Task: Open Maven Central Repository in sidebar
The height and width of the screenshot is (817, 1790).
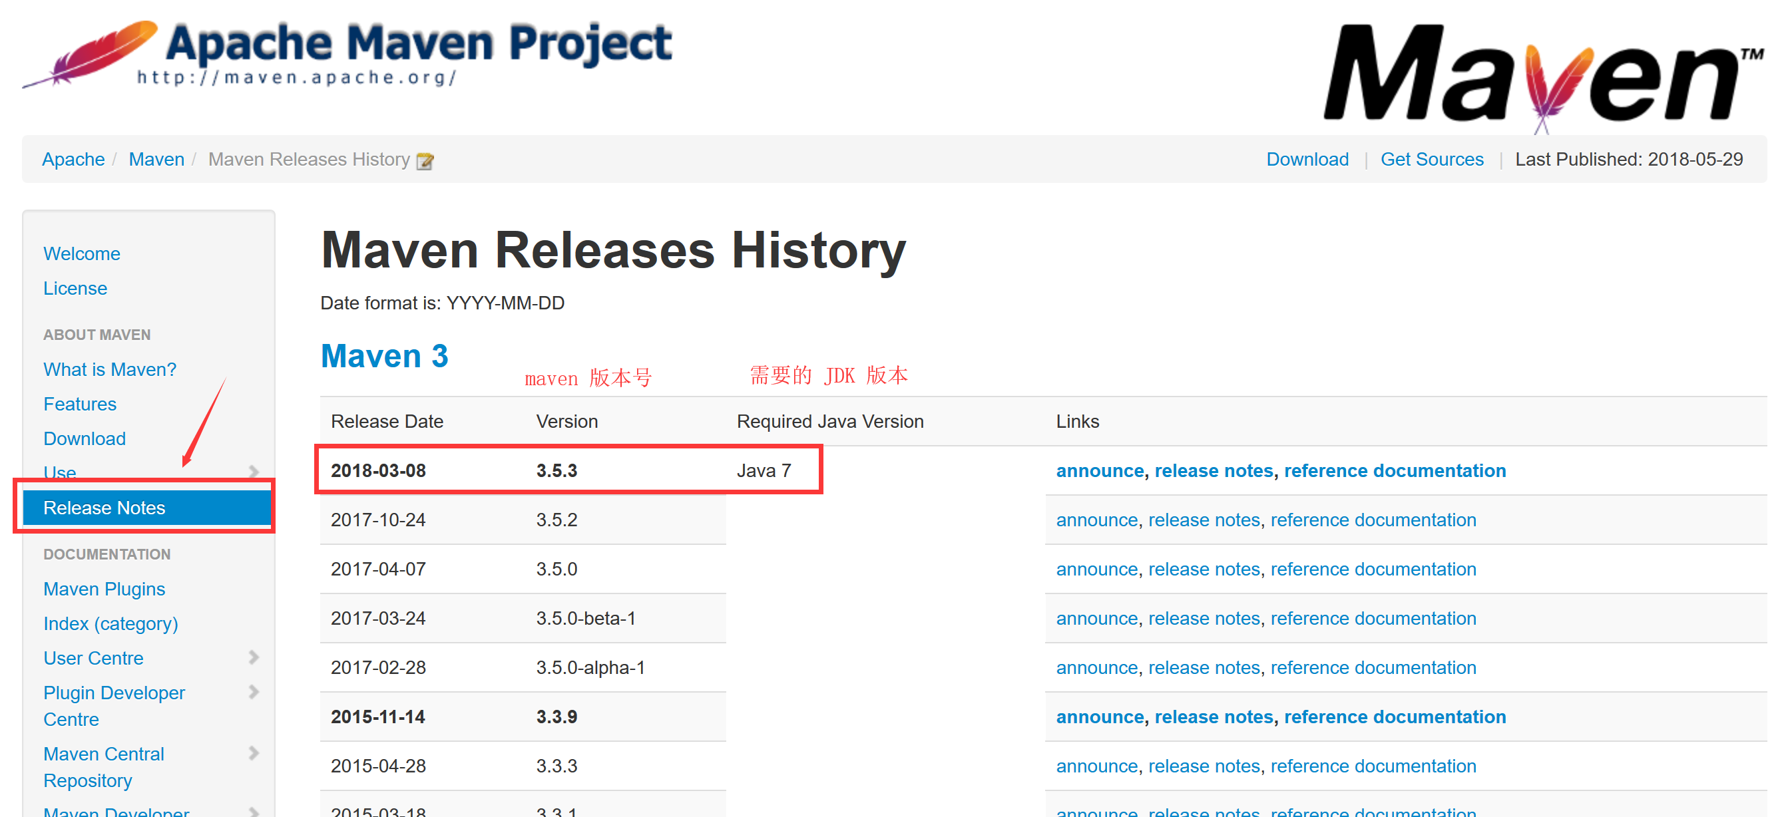Action: point(104,767)
